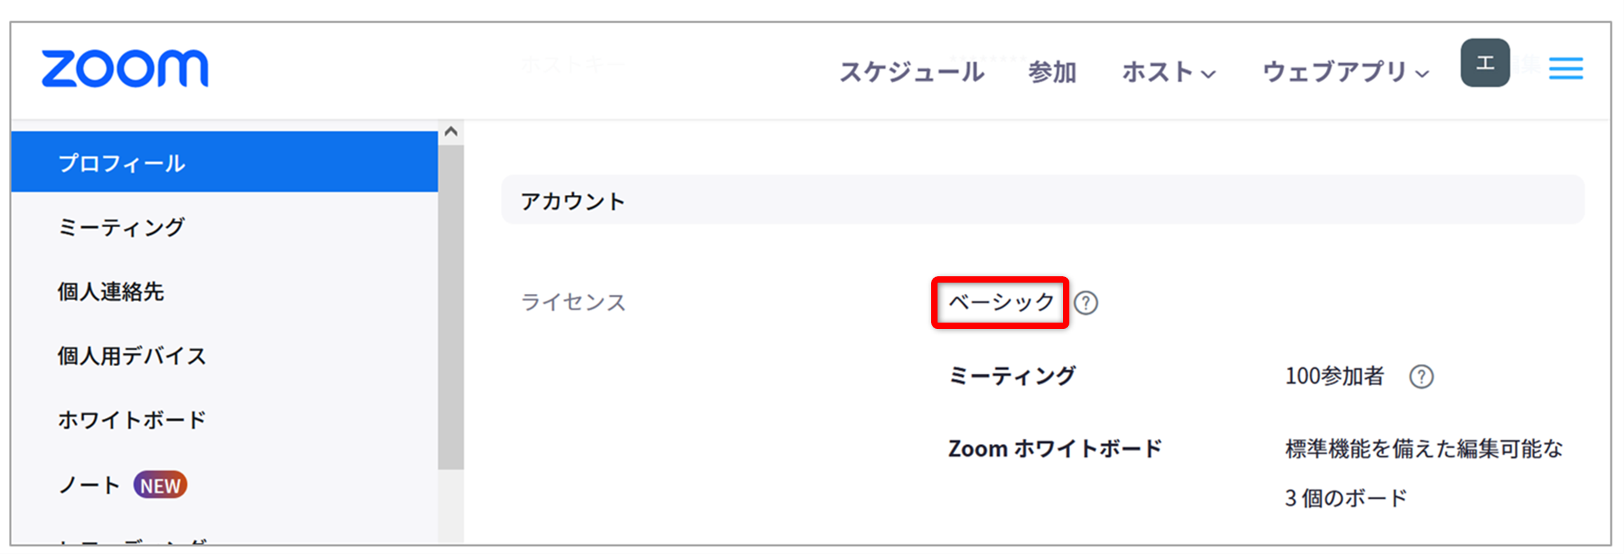This screenshot has width=1624, height=554.
Task: Open ホワイトボード in the sidebar
Action: click(224, 420)
